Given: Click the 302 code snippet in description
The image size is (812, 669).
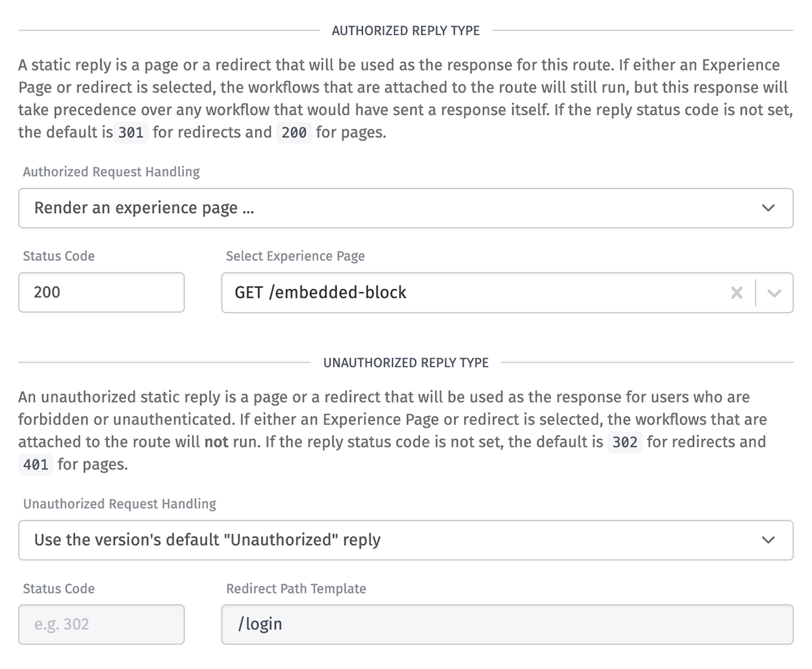Looking at the screenshot, I should (x=625, y=442).
